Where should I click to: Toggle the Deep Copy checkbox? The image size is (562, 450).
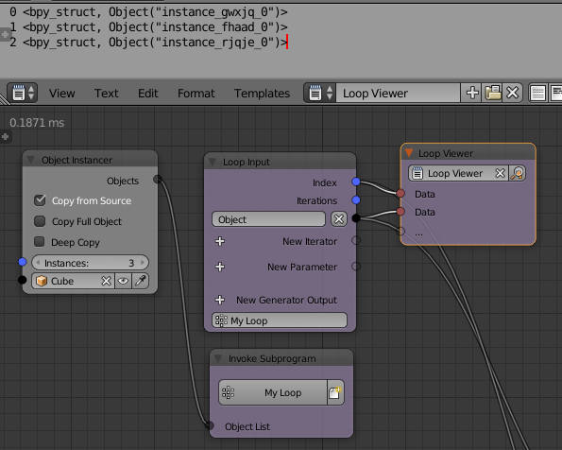(40, 241)
